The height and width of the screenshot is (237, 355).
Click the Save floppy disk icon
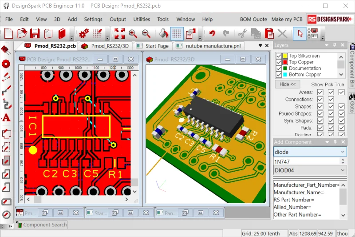coord(35,33)
